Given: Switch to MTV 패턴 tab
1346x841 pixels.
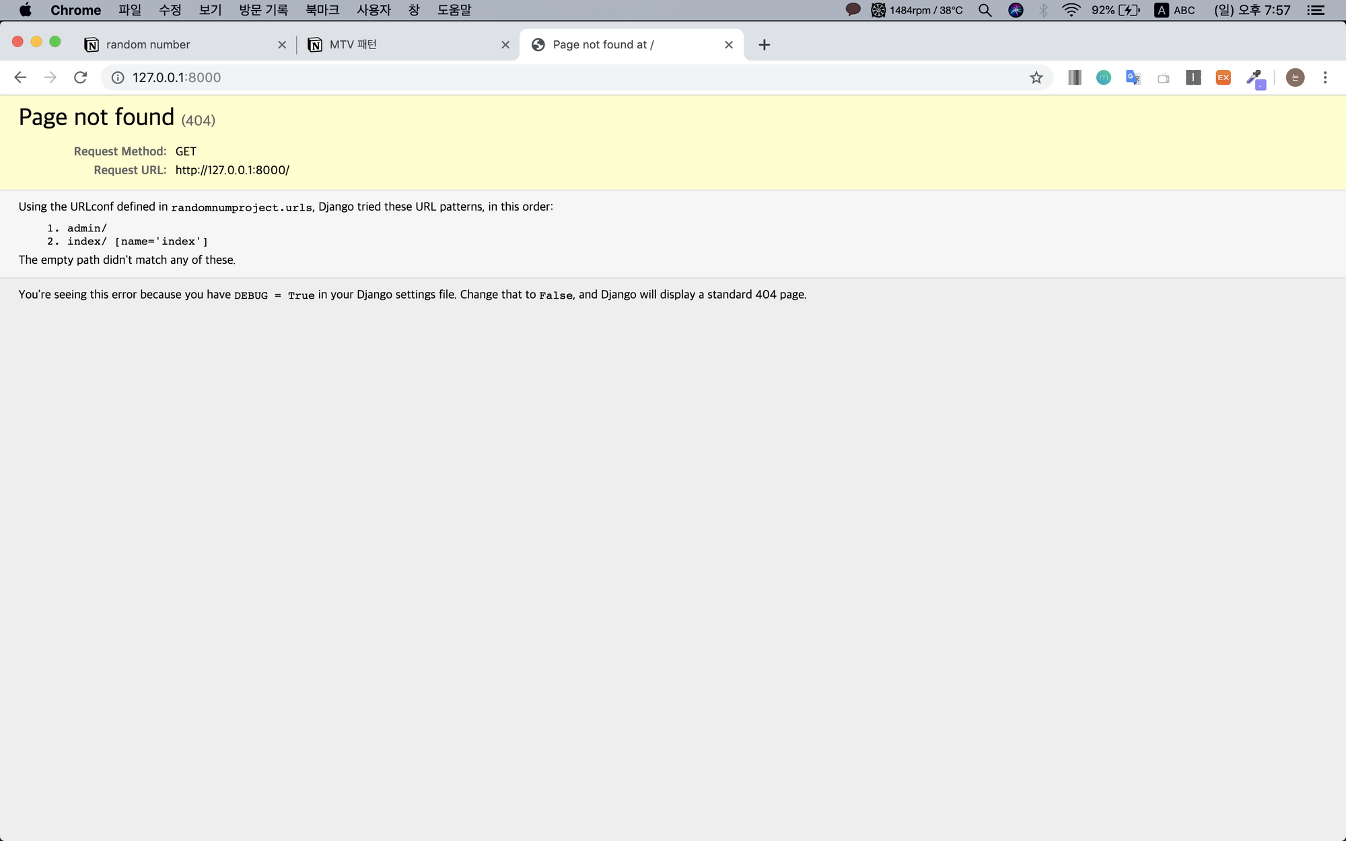Looking at the screenshot, I should point(397,44).
